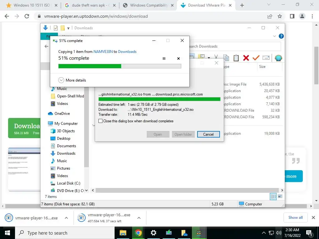The image size is (319, 239).
Task: Check 'Close this dialog box when download completes'
Action: pos(101,121)
